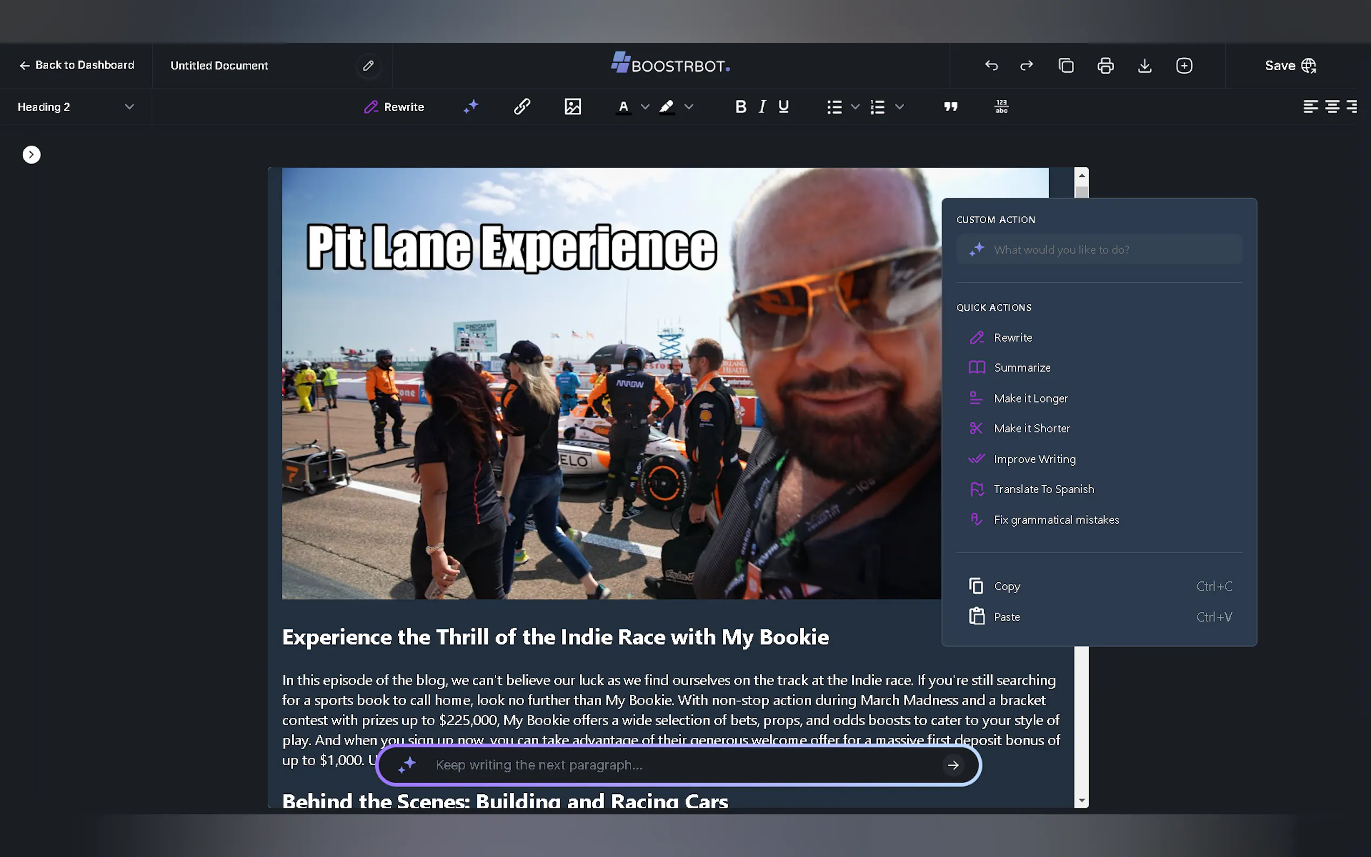1371x857 pixels.
Task: Go Back to Dashboard
Action: [77, 65]
